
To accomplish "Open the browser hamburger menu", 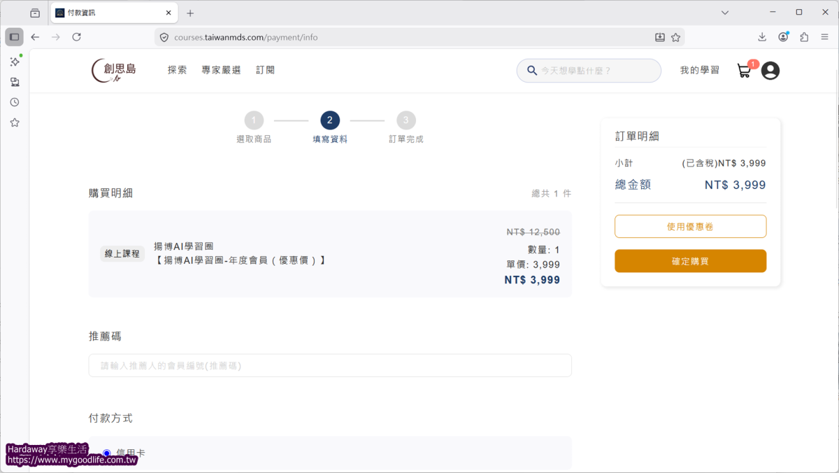I will (x=825, y=37).
